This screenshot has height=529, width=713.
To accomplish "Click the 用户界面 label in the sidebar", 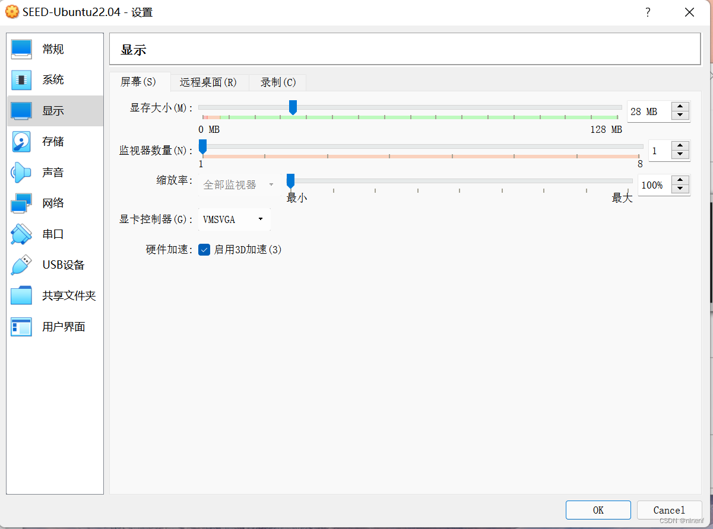I will [x=64, y=327].
